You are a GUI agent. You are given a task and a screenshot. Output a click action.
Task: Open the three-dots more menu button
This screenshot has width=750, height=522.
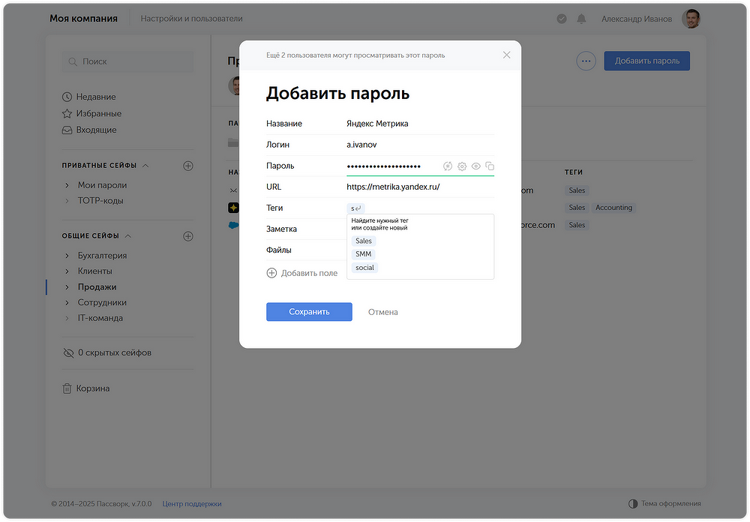point(586,61)
